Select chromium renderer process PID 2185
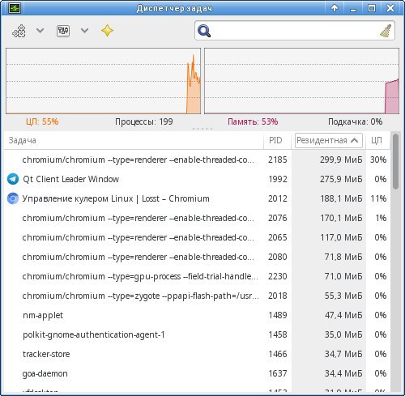The image size is (405, 396). [x=197, y=160]
